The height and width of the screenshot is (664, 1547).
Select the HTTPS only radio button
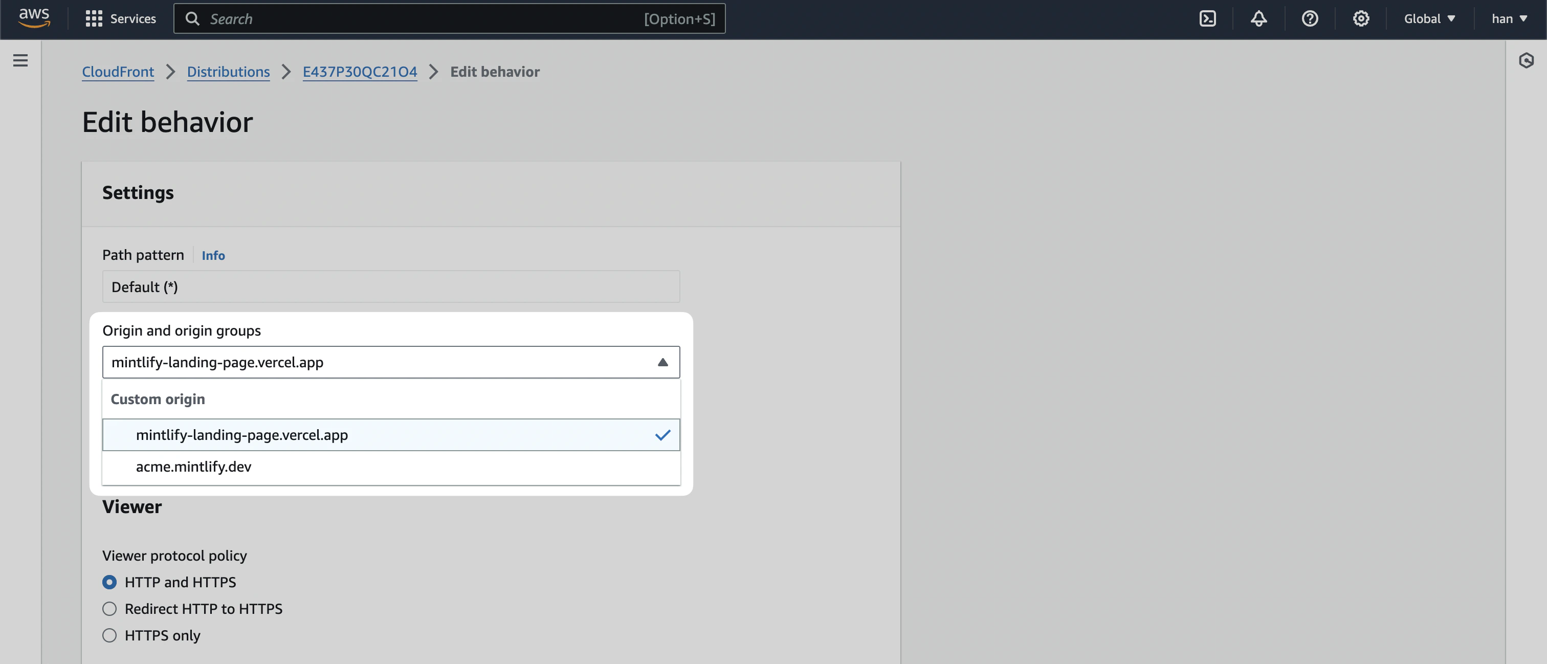109,635
